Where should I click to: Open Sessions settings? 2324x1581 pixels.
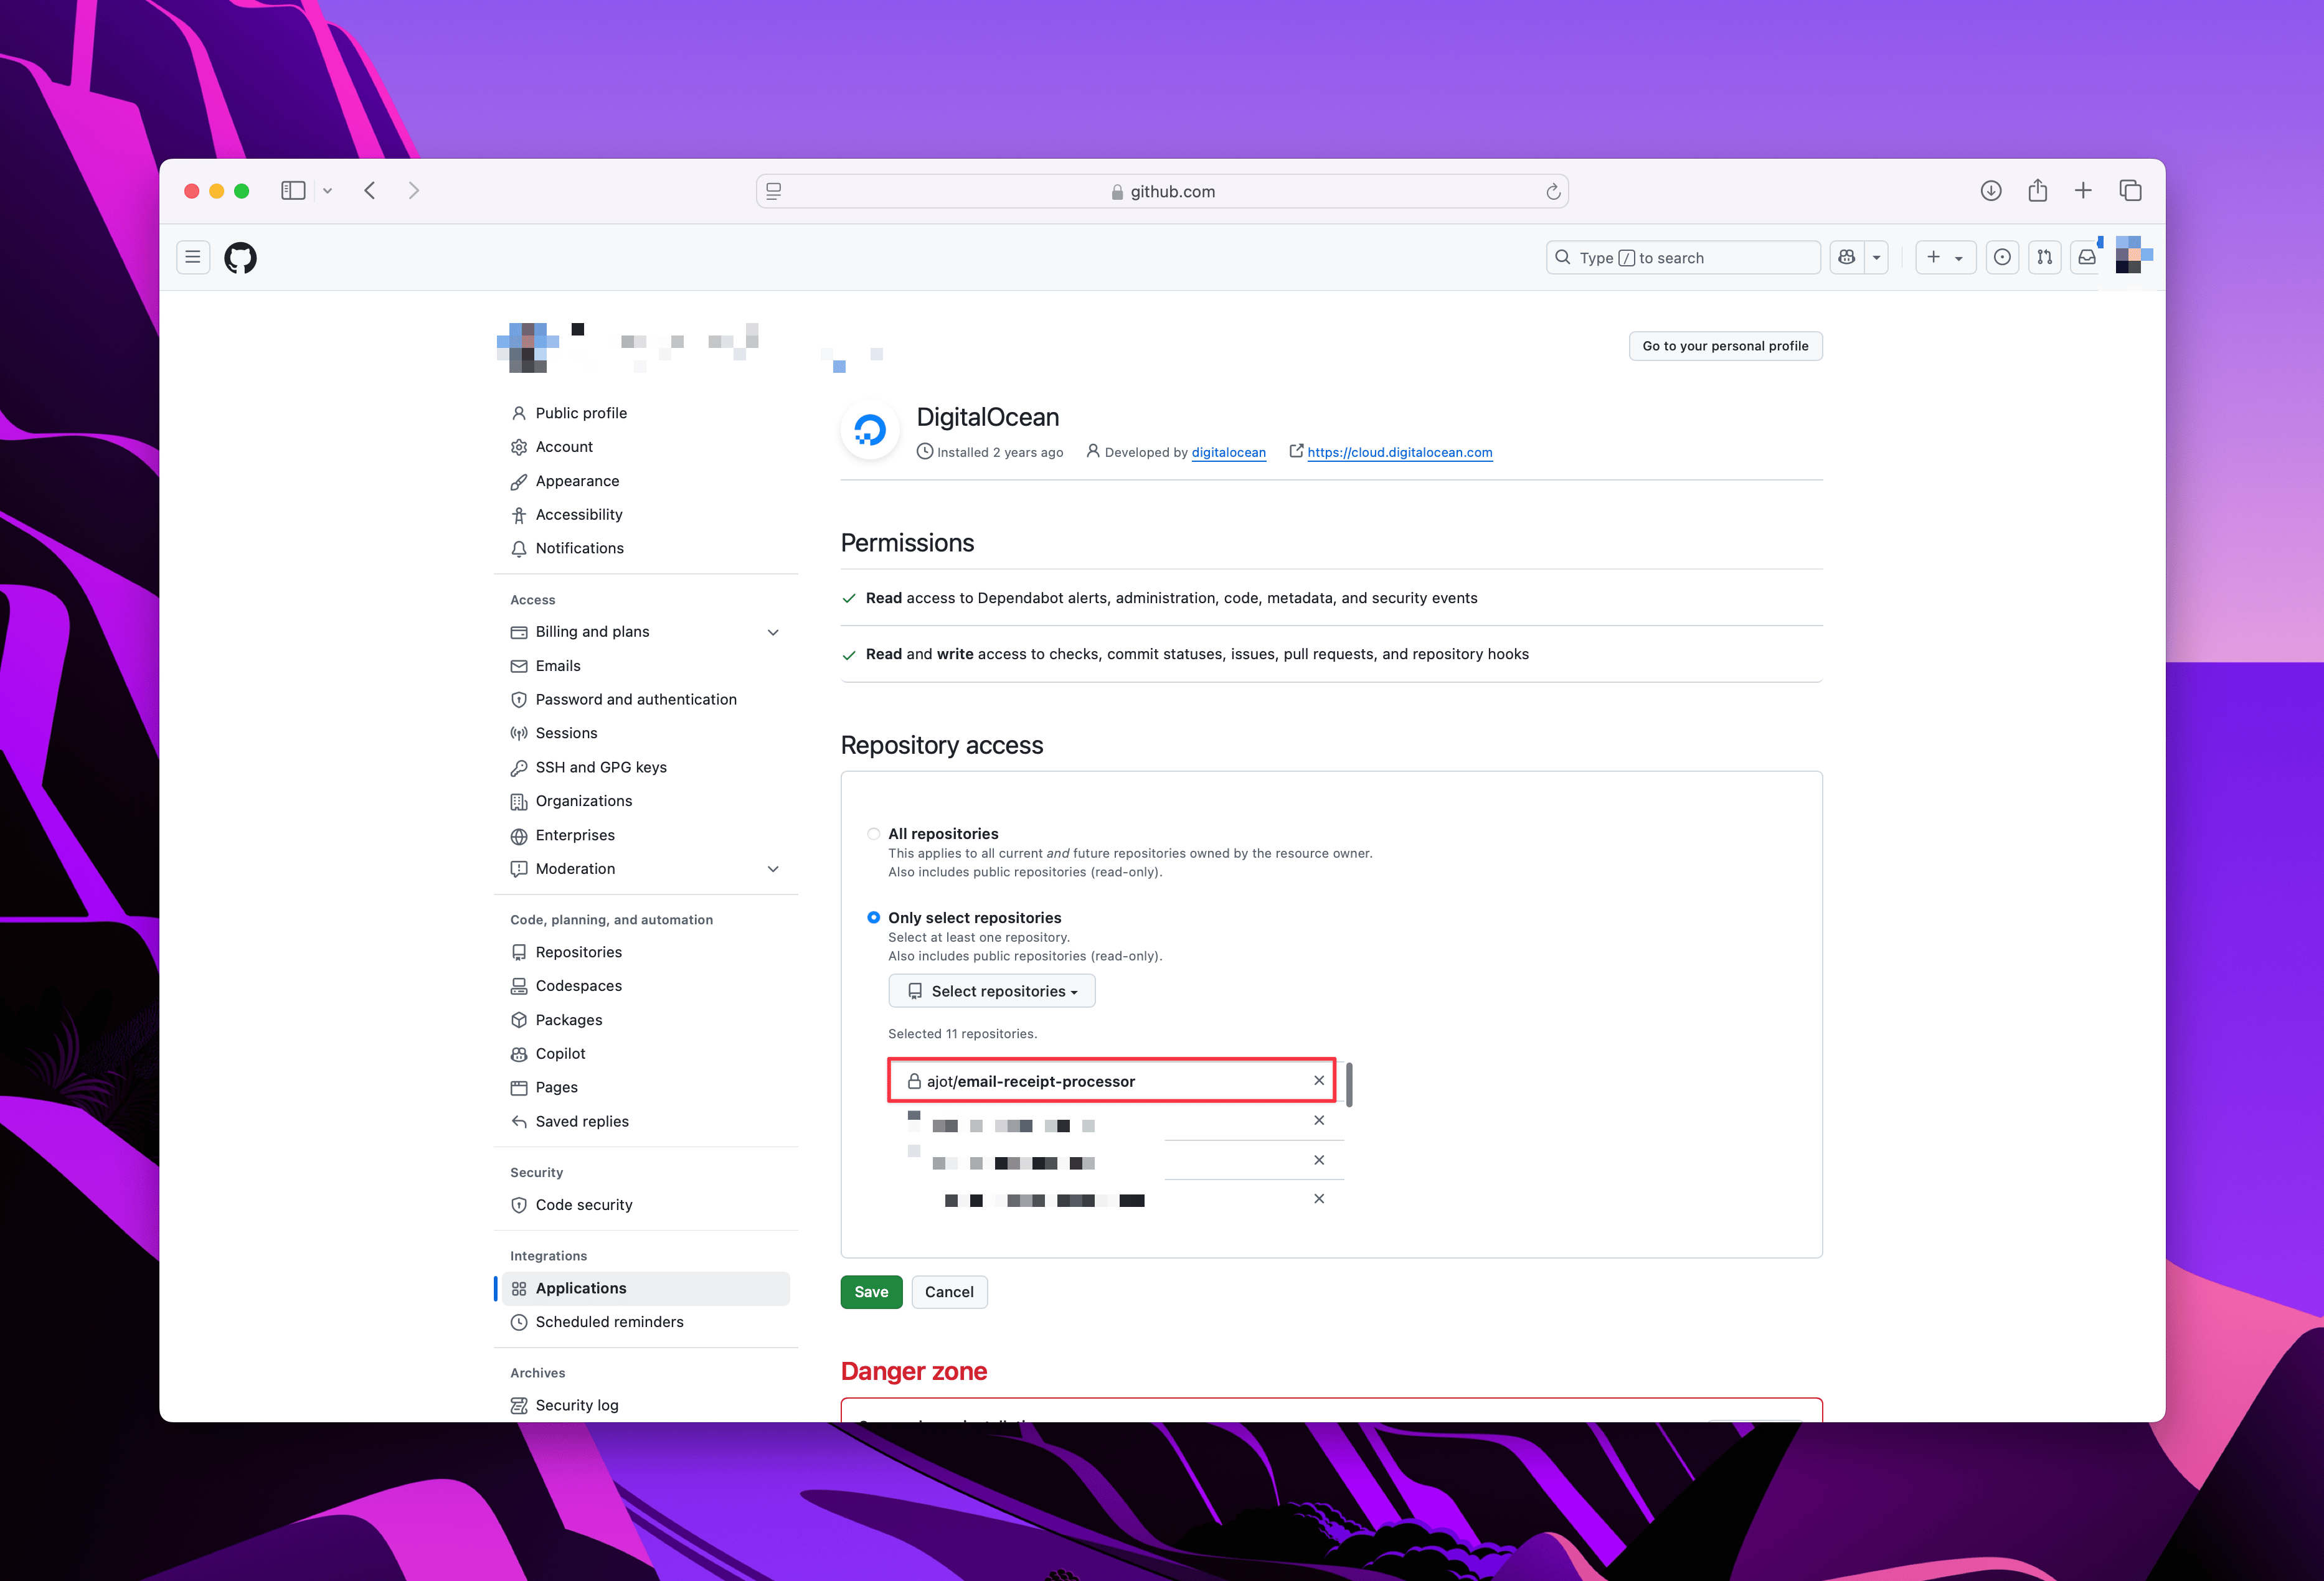(566, 733)
